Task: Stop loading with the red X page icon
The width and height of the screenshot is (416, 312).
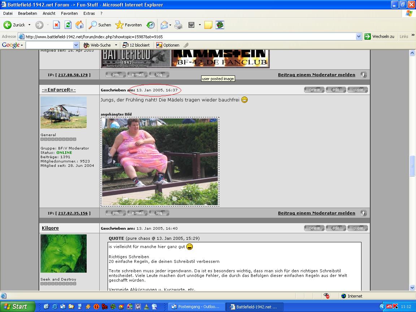Action: point(56,25)
